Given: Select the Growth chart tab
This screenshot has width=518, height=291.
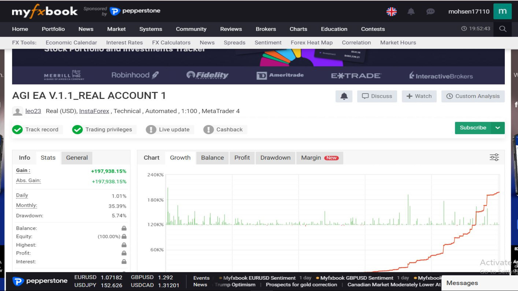Looking at the screenshot, I should (x=180, y=158).
